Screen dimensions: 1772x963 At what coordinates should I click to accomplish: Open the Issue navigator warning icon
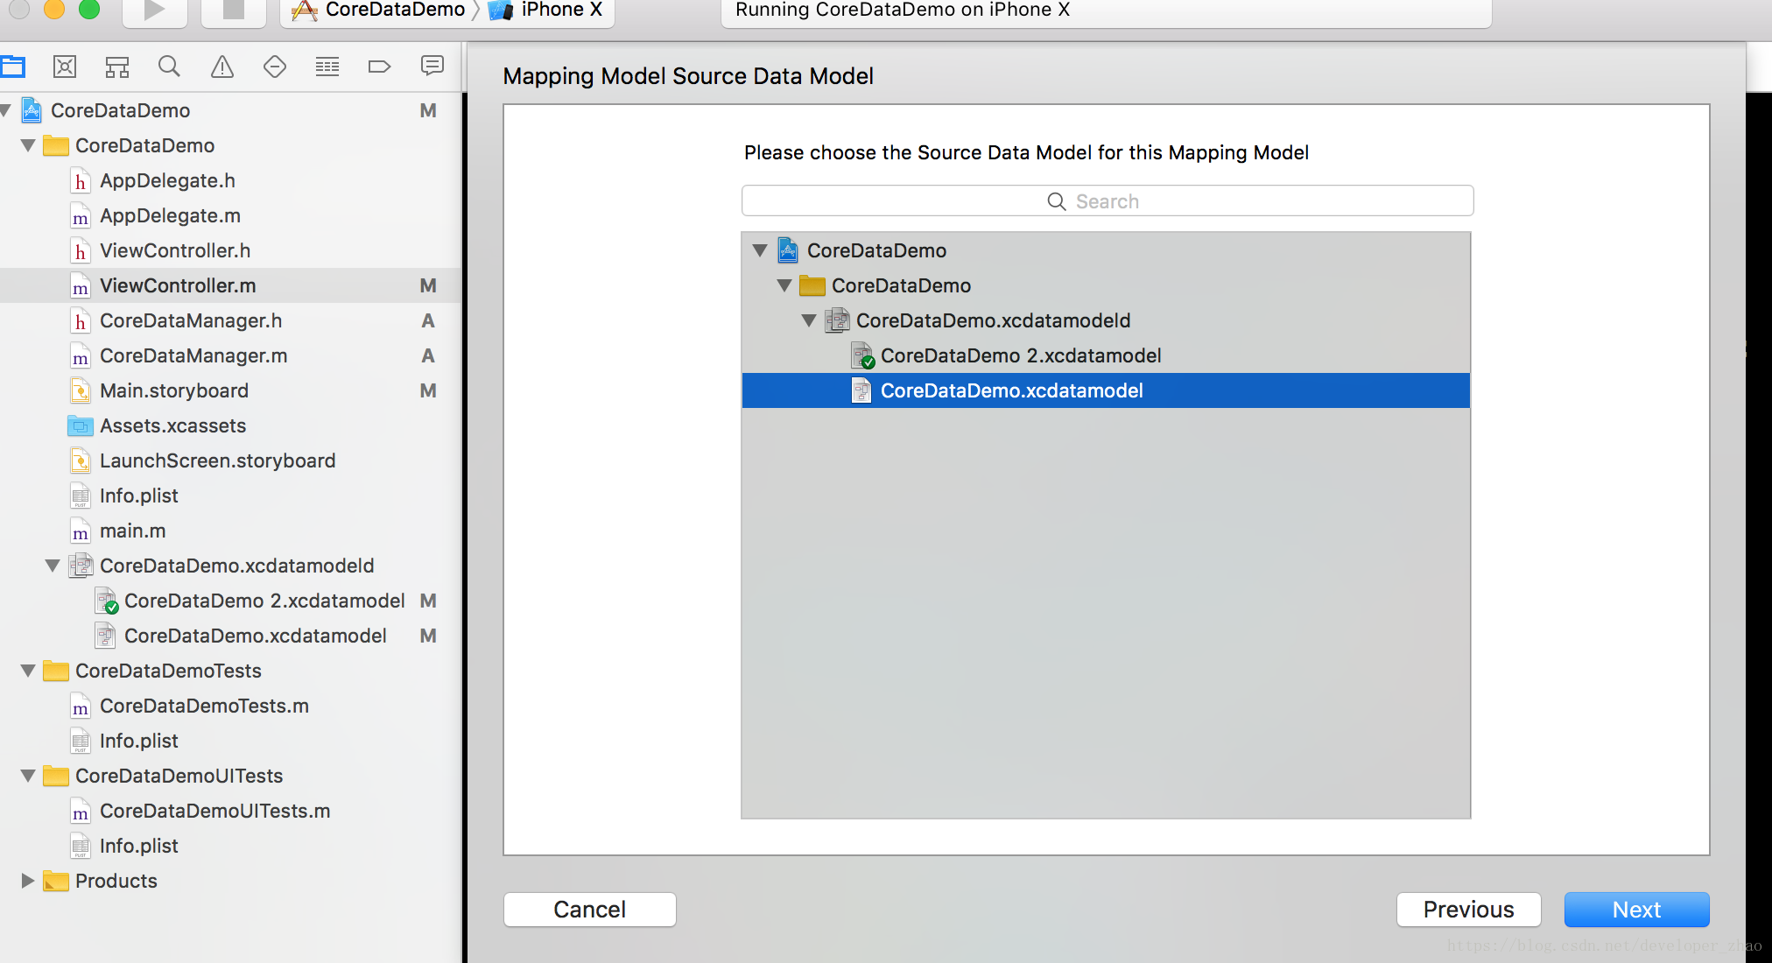click(x=222, y=67)
